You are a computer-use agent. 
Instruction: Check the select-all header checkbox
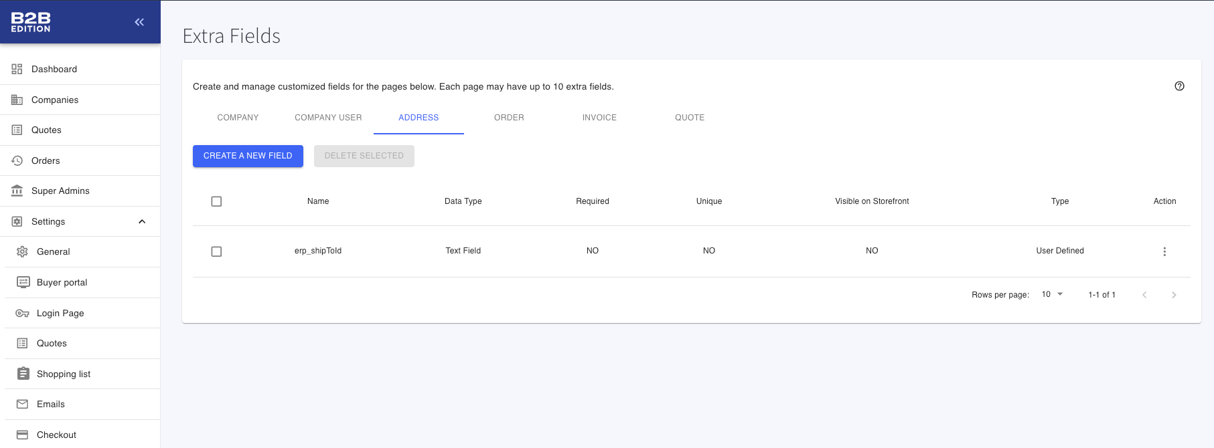[x=216, y=201]
